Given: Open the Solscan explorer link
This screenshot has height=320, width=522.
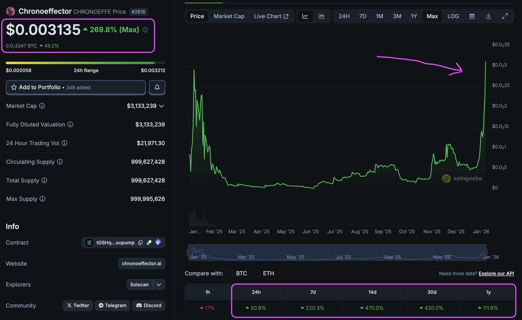Looking at the screenshot, I should pos(140,285).
